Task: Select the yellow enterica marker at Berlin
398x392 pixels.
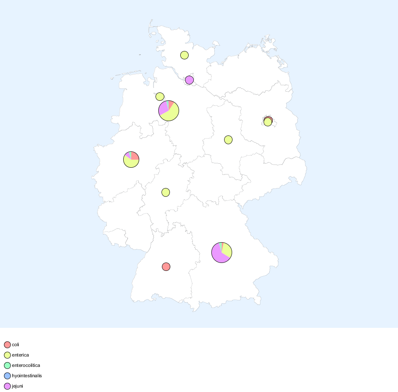Action: click(268, 123)
